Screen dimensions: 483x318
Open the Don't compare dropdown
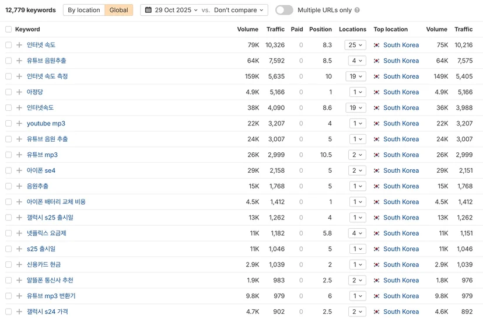(239, 10)
